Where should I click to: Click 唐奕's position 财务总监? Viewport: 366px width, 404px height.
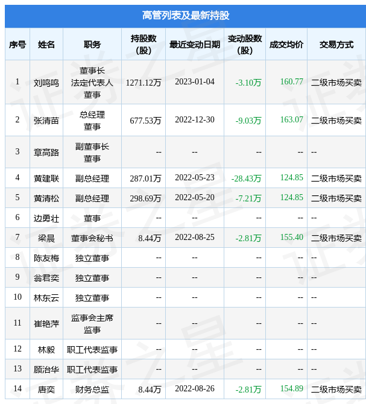coord(92,390)
